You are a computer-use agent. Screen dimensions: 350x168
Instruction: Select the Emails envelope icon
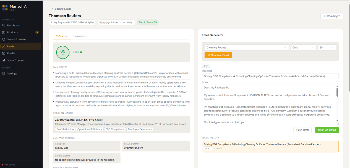pos(4,53)
